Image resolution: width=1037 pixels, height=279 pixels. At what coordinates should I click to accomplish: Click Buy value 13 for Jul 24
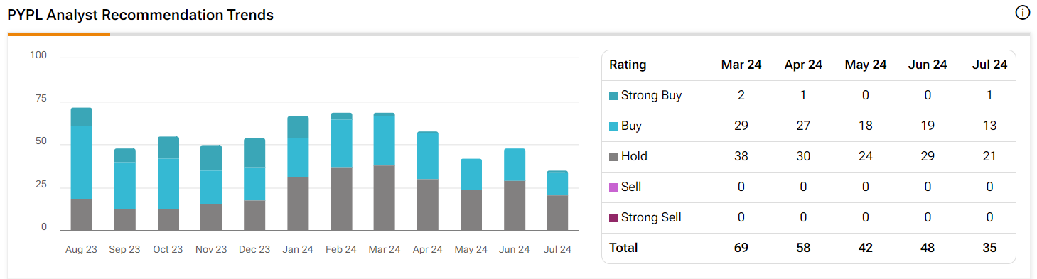[x=990, y=126]
